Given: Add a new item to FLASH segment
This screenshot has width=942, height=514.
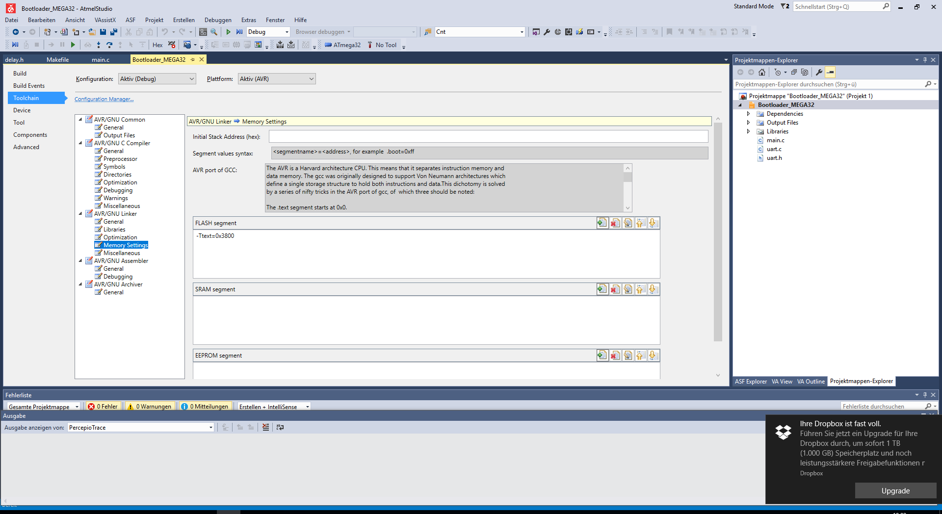Looking at the screenshot, I should point(602,223).
